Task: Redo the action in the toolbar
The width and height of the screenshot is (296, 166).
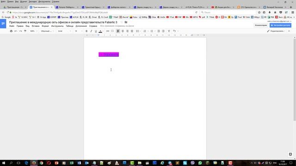Action: point(20,31)
